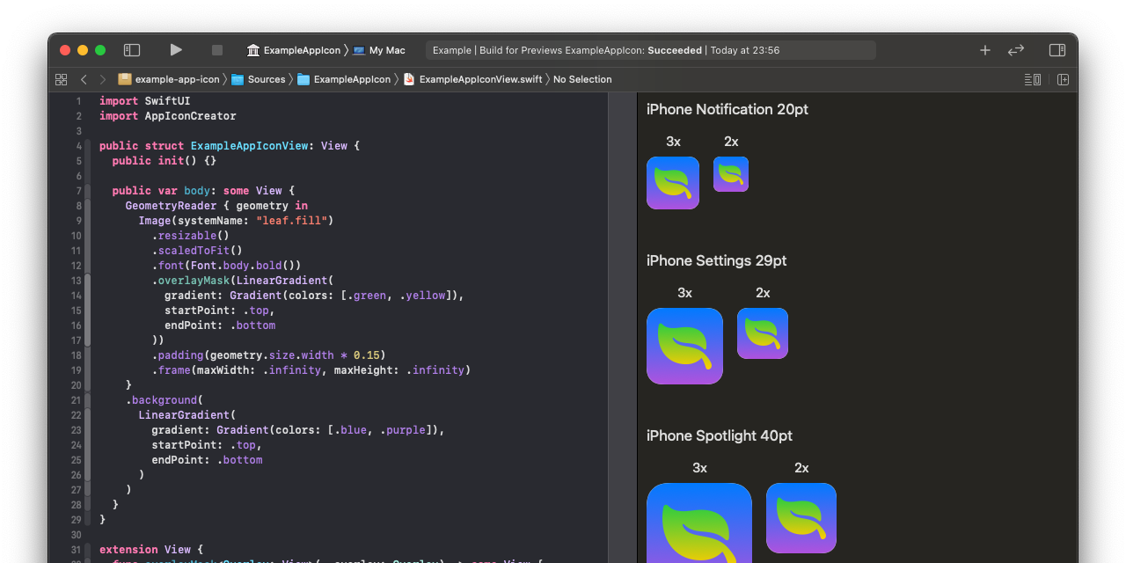Toggle the right inspector panel
Image resolution: width=1126 pixels, height=563 pixels.
click(x=1057, y=50)
